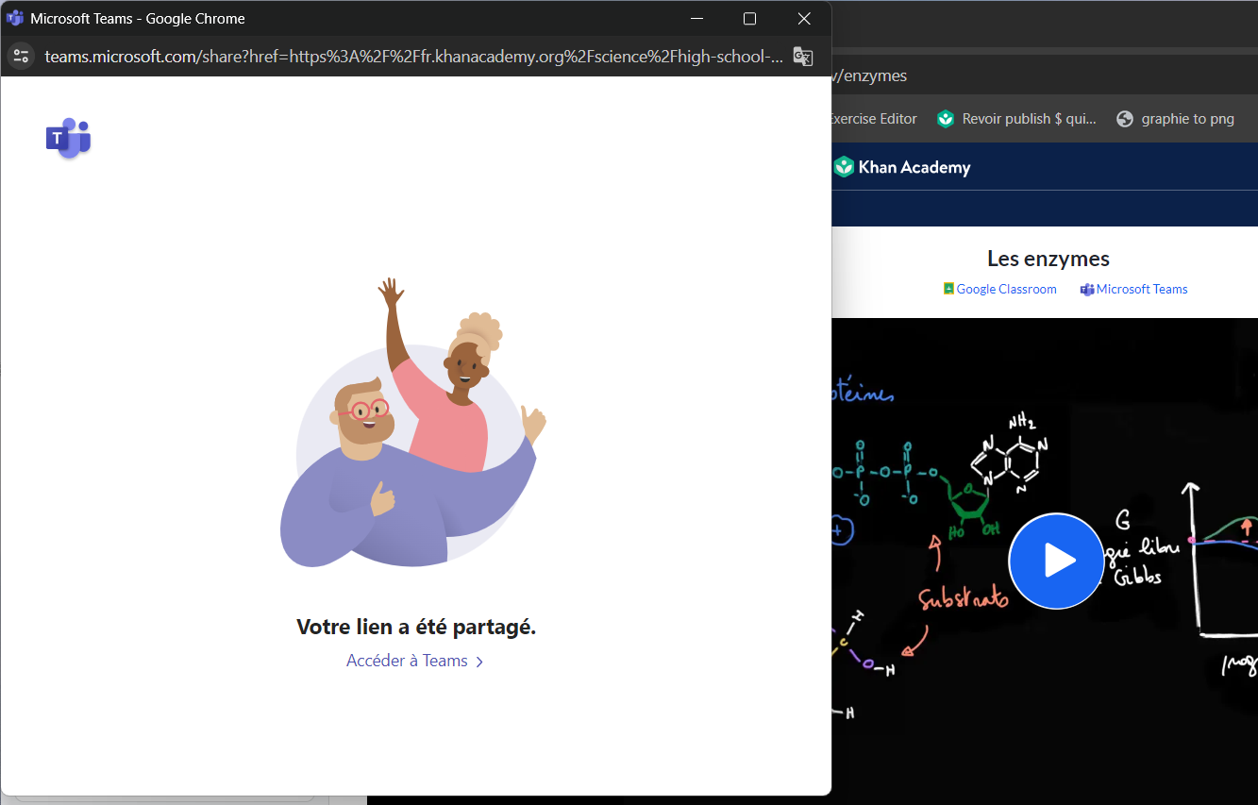1258x805 pixels.
Task: Click the site information icon in address bar
Action: [x=20, y=56]
